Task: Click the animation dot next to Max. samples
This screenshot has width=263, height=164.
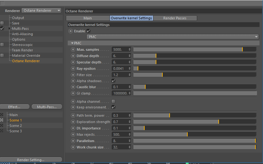Action: (x=73, y=49)
